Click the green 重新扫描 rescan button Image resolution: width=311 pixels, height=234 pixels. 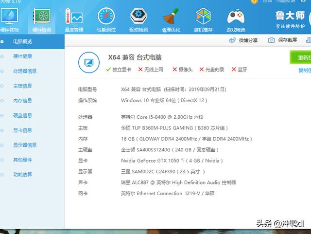click(300, 57)
